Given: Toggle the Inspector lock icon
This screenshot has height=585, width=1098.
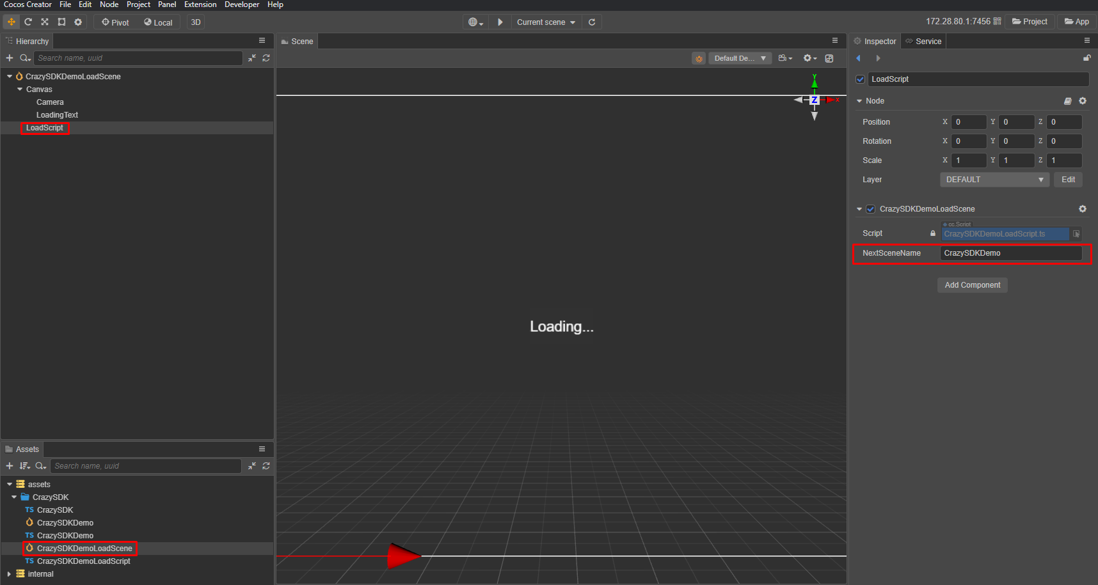Looking at the screenshot, I should point(1086,58).
